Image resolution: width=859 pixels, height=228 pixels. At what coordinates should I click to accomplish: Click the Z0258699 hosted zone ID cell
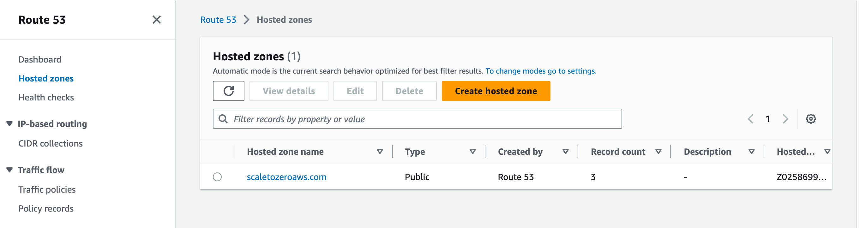click(x=801, y=177)
